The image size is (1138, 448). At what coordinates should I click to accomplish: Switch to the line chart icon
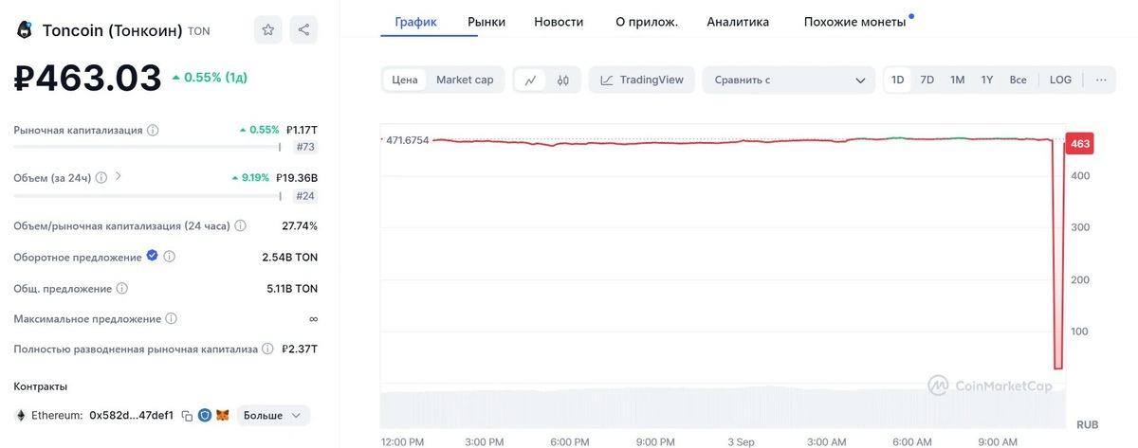(530, 81)
